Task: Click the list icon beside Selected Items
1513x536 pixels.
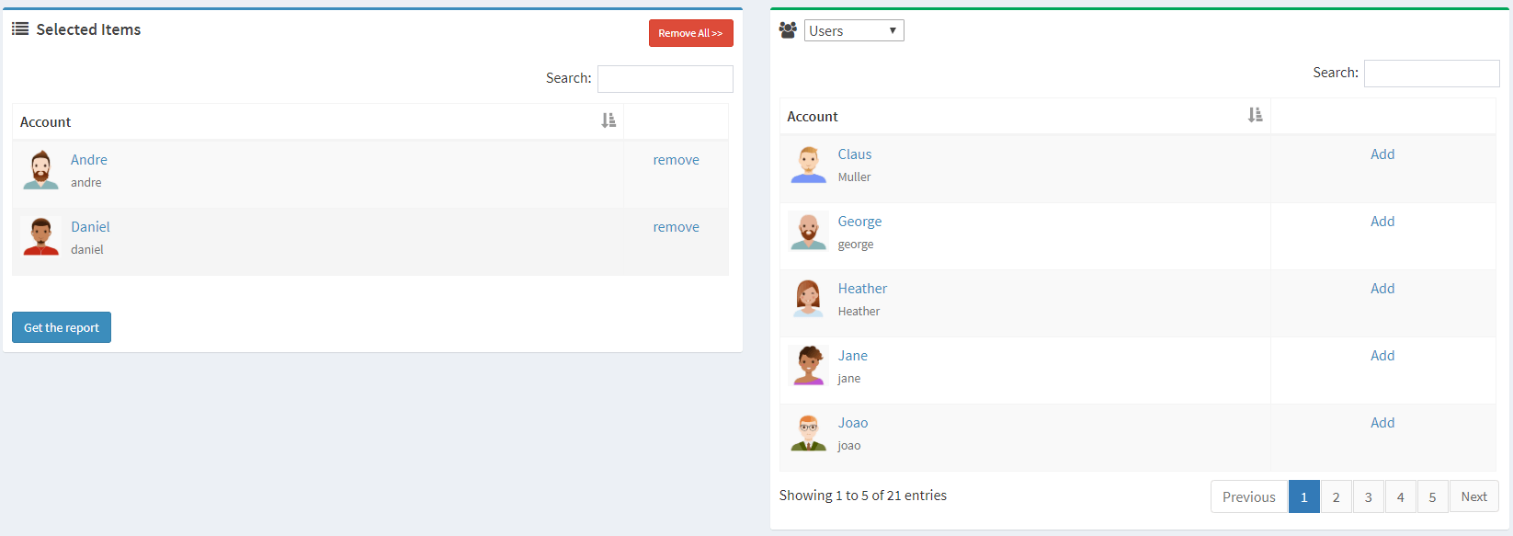Action: click(x=20, y=29)
